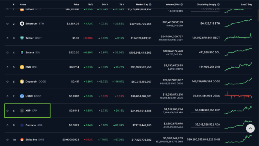The height and width of the screenshot is (146, 259).
Task: Open XRP's 7-day sparkline chart
Action: point(238,110)
